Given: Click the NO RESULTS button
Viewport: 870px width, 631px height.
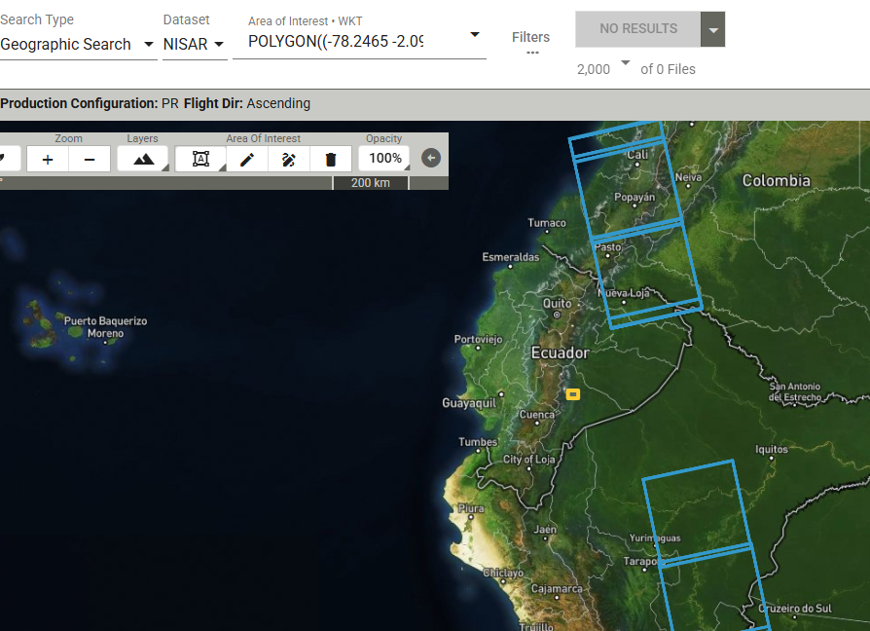Looking at the screenshot, I should click(x=638, y=29).
